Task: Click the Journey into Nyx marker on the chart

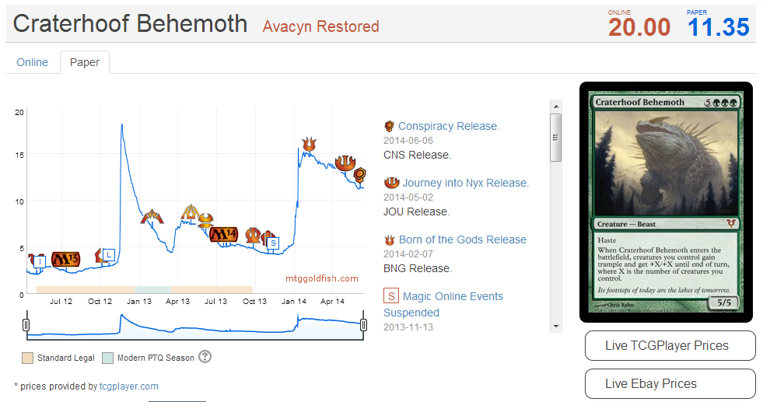Action: [345, 162]
